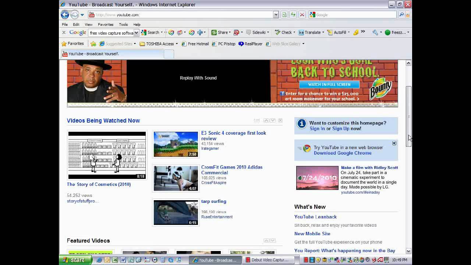Click the Sign Up link

pos(341,128)
